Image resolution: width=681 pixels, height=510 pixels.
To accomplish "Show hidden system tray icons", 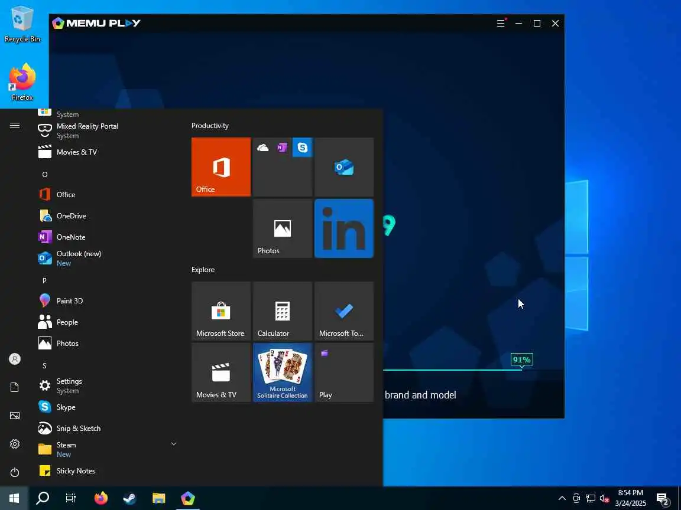I will pos(562,498).
